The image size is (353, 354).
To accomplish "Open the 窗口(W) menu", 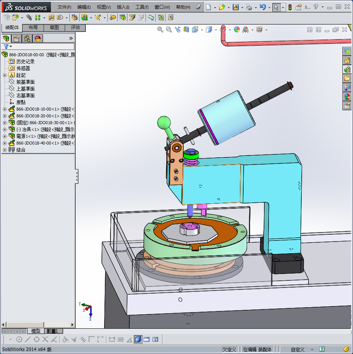I will point(162,7).
